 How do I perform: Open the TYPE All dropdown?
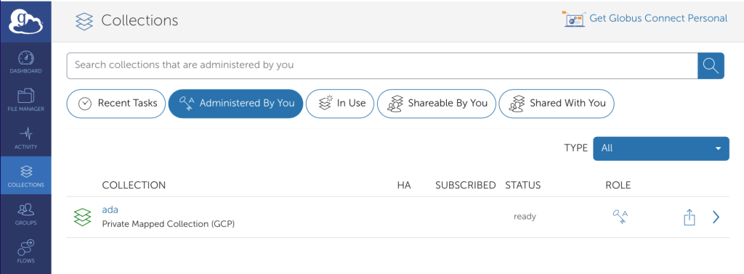(661, 148)
